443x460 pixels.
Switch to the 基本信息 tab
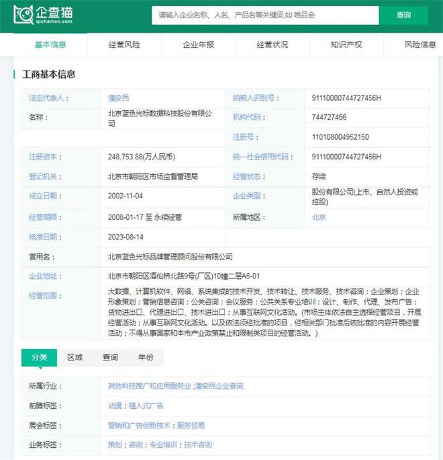coord(50,44)
